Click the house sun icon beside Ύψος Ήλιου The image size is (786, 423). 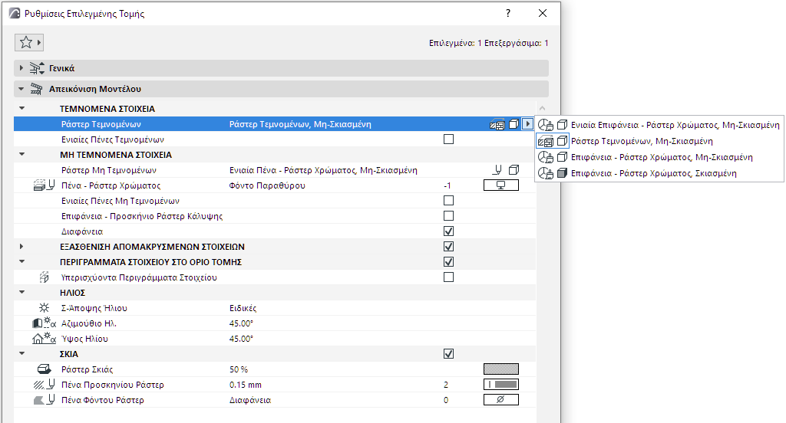click(x=44, y=339)
